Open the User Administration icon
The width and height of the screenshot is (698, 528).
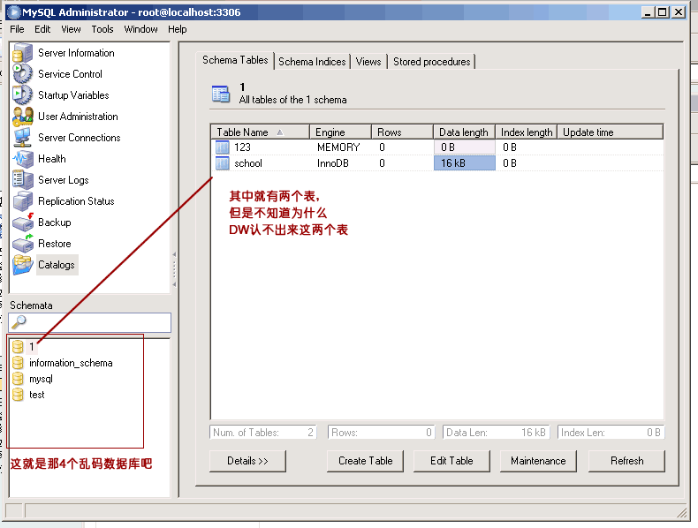tap(23, 117)
